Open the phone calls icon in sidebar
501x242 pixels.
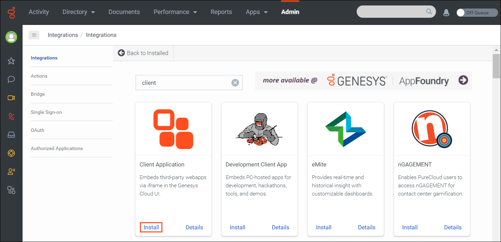11,116
